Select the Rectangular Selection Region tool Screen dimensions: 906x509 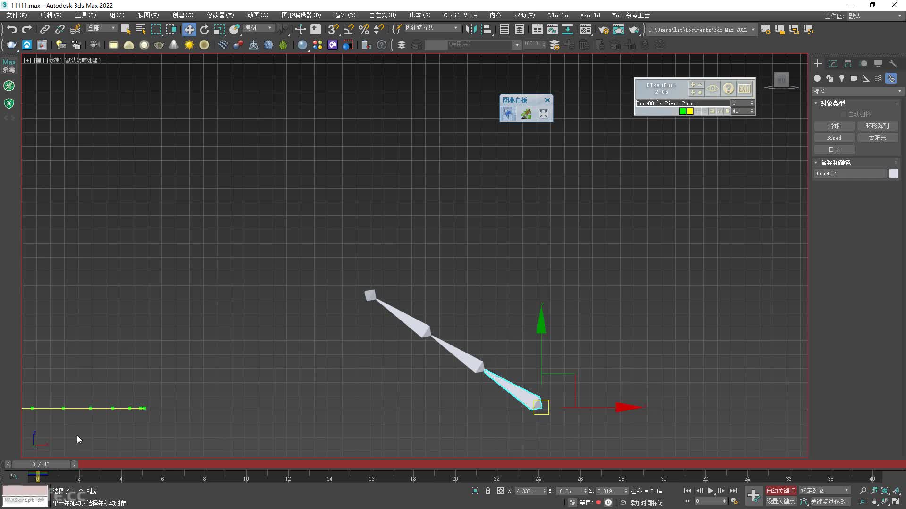coord(156,29)
